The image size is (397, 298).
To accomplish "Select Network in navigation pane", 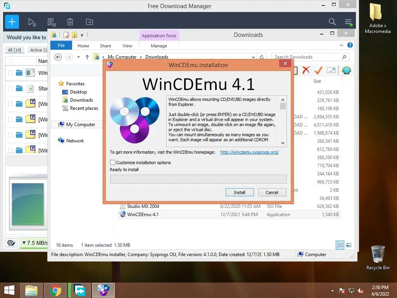I will click(x=75, y=140).
